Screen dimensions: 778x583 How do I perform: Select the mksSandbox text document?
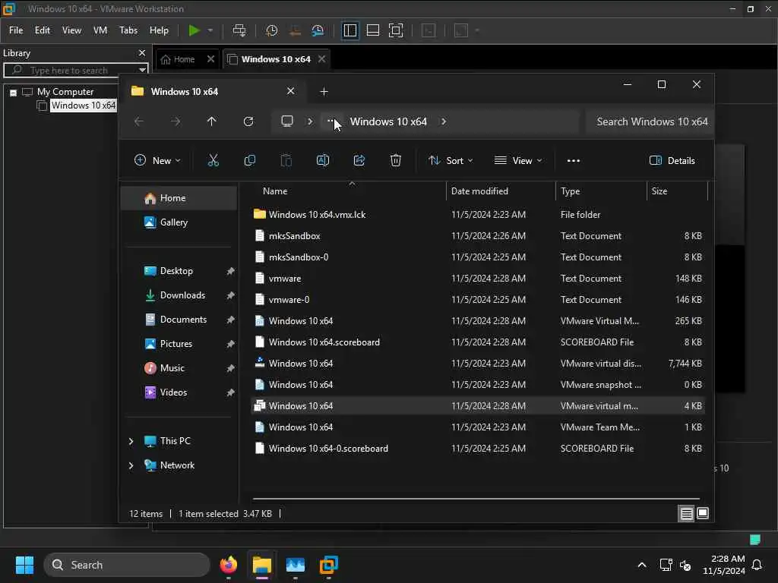click(478, 235)
